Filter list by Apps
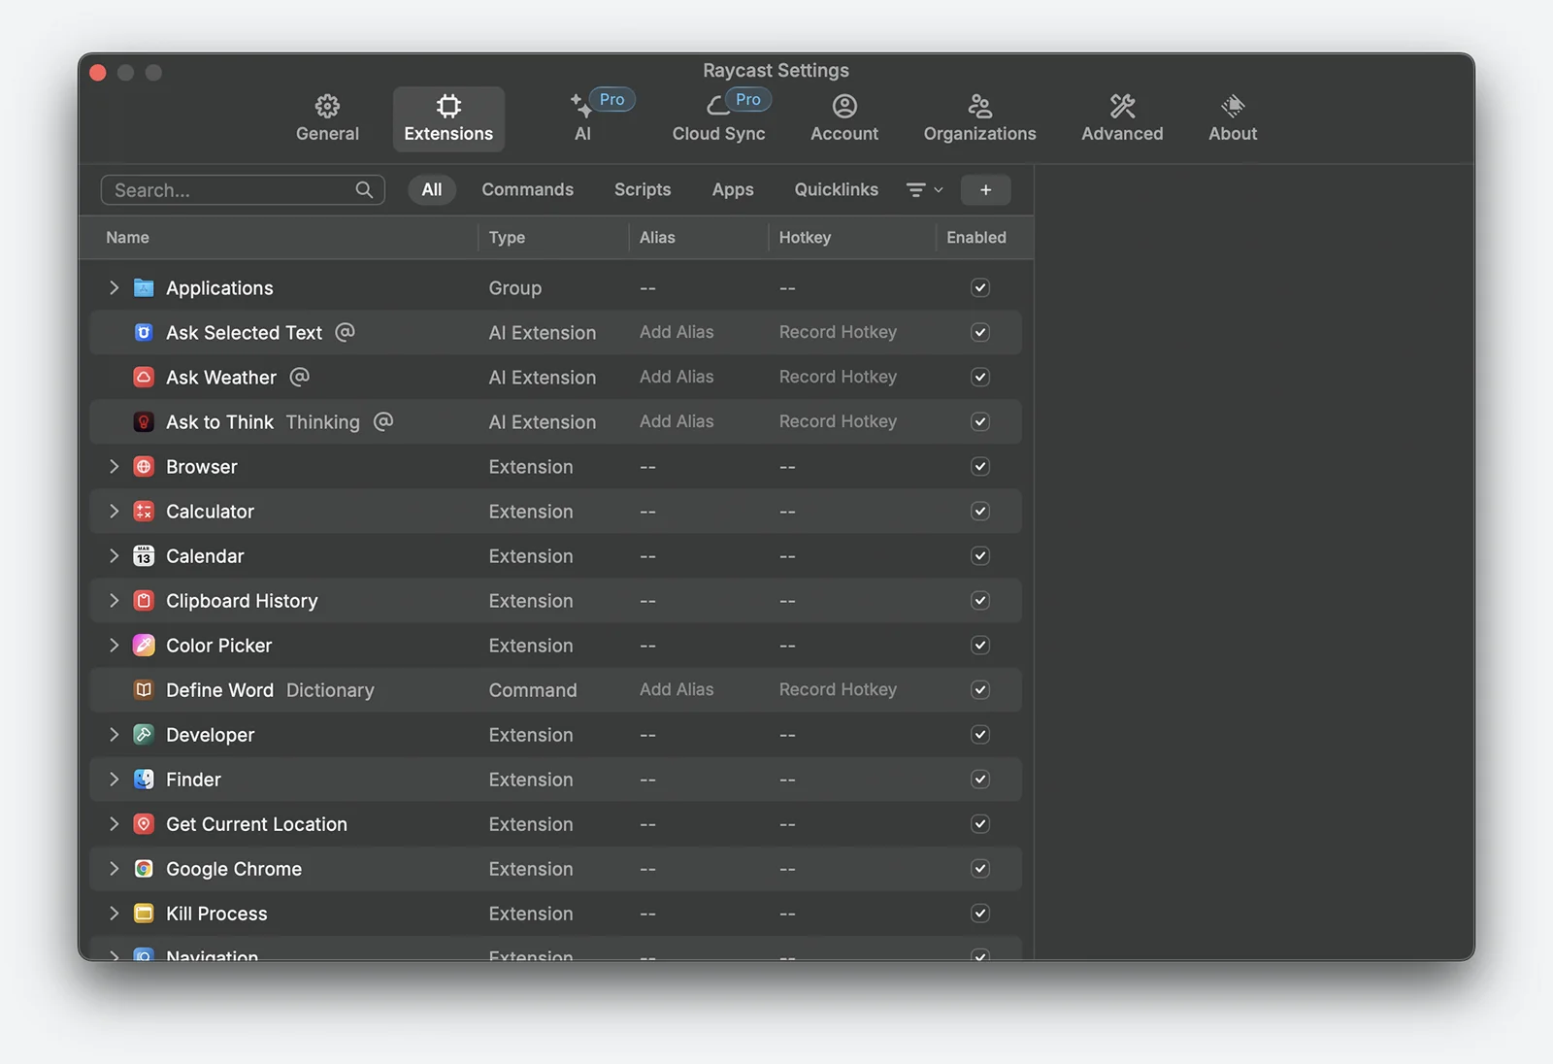The image size is (1553, 1064). coord(733,189)
